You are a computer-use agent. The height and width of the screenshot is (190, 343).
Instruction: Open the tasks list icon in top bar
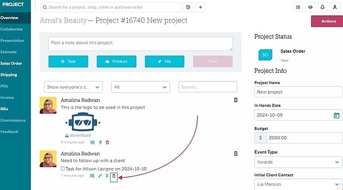point(298,7)
